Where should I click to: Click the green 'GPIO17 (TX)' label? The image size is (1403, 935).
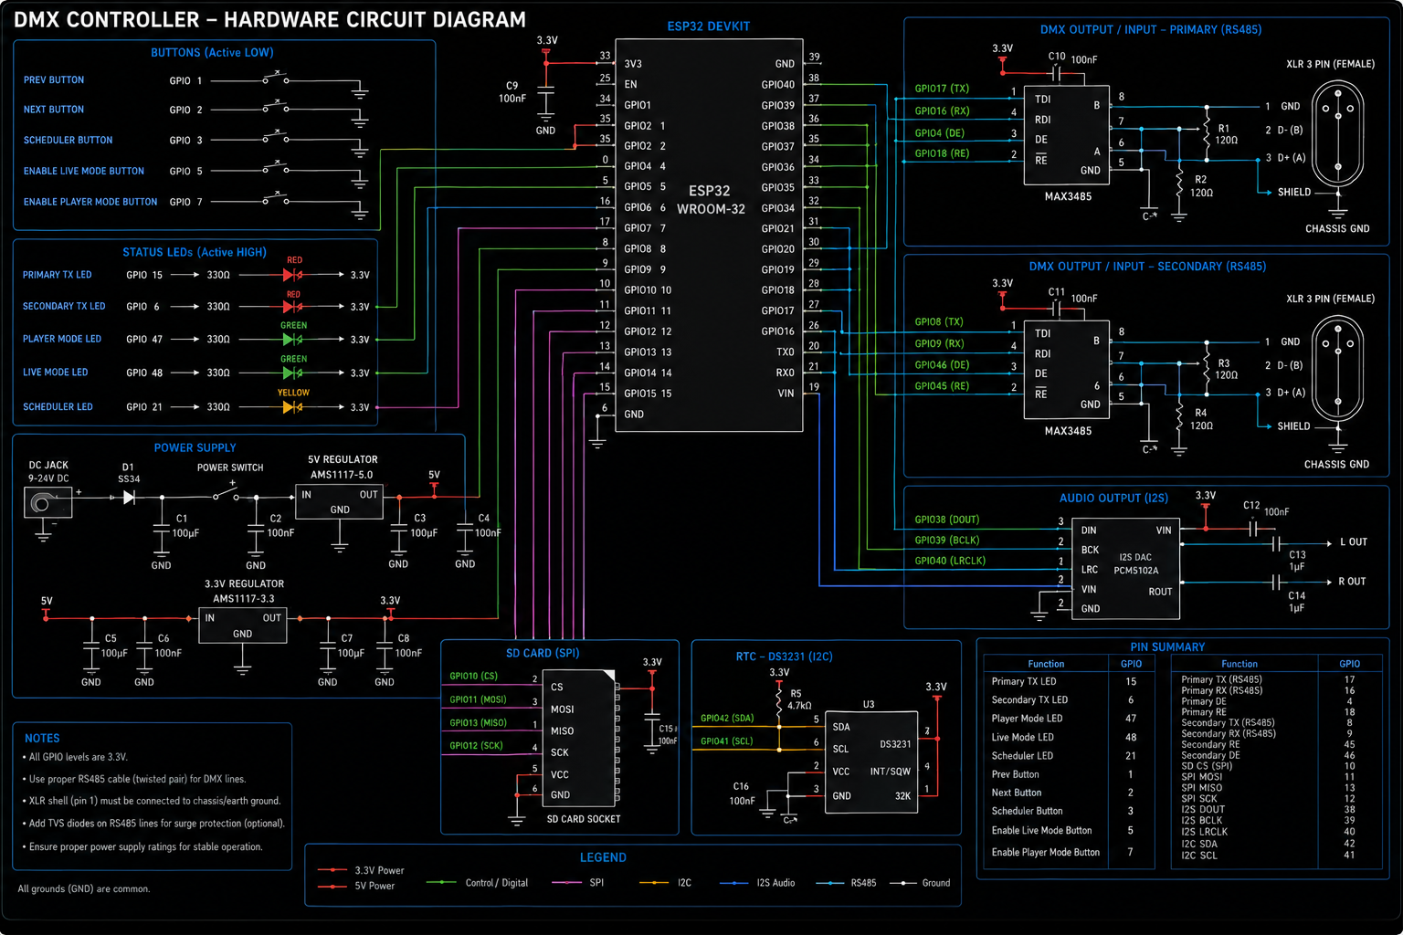(942, 89)
